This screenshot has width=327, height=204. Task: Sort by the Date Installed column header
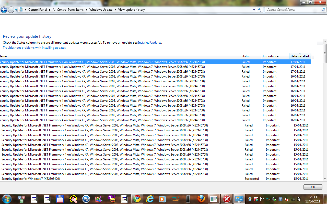[300, 56]
